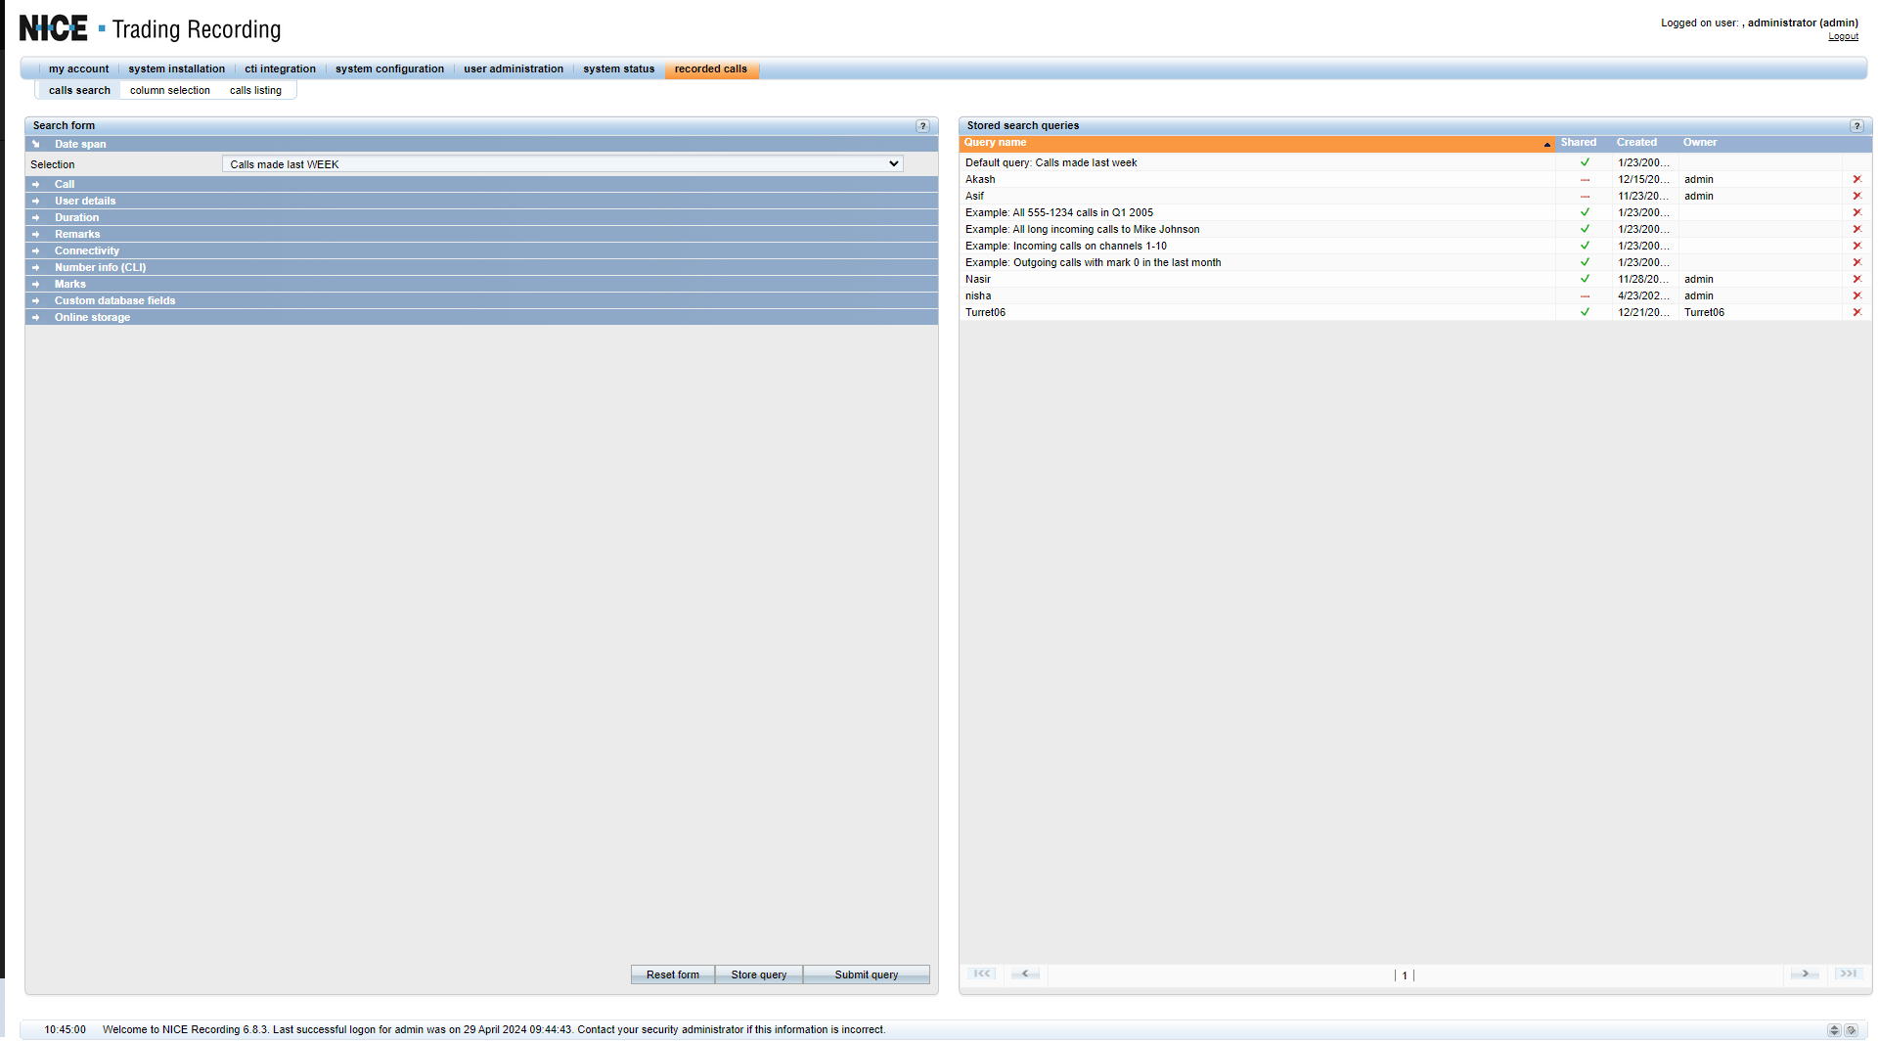1878x1042 pixels.
Task: Open the calls listing sub-tab
Action: (x=255, y=91)
